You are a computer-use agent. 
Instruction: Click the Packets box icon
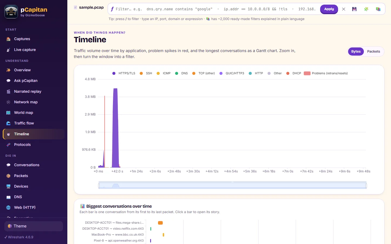tap(8, 176)
